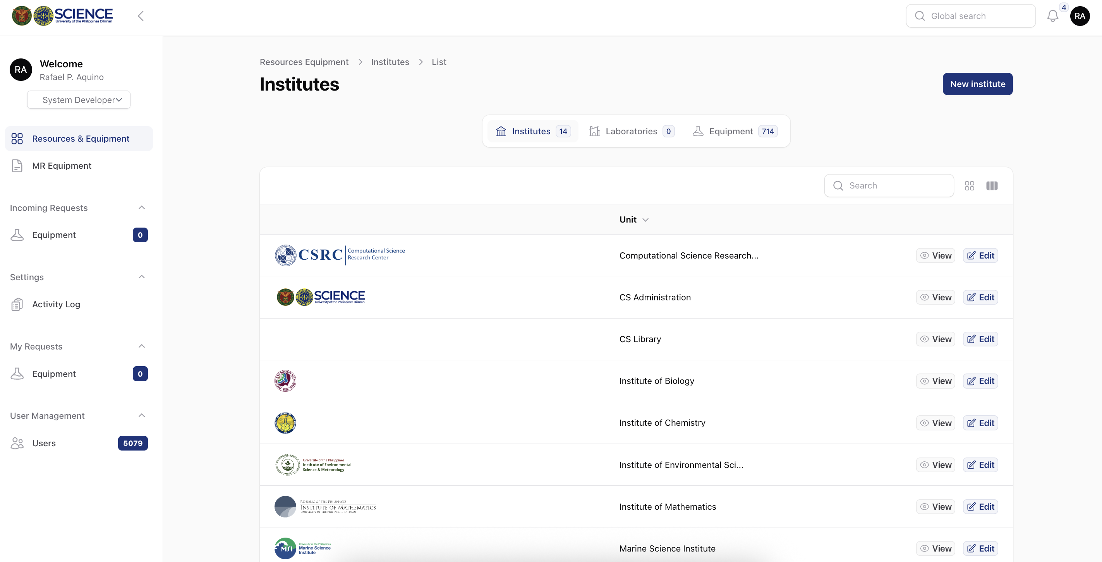Toggle column visibility icon in table toolbar
This screenshot has width=1102, height=562.
pyautogui.click(x=992, y=186)
